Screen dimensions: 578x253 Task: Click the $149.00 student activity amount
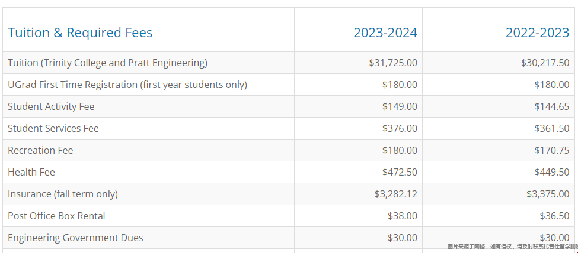pos(400,106)
